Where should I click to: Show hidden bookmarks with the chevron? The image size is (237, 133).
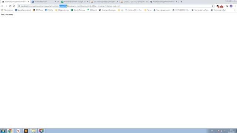coord(235,10)
